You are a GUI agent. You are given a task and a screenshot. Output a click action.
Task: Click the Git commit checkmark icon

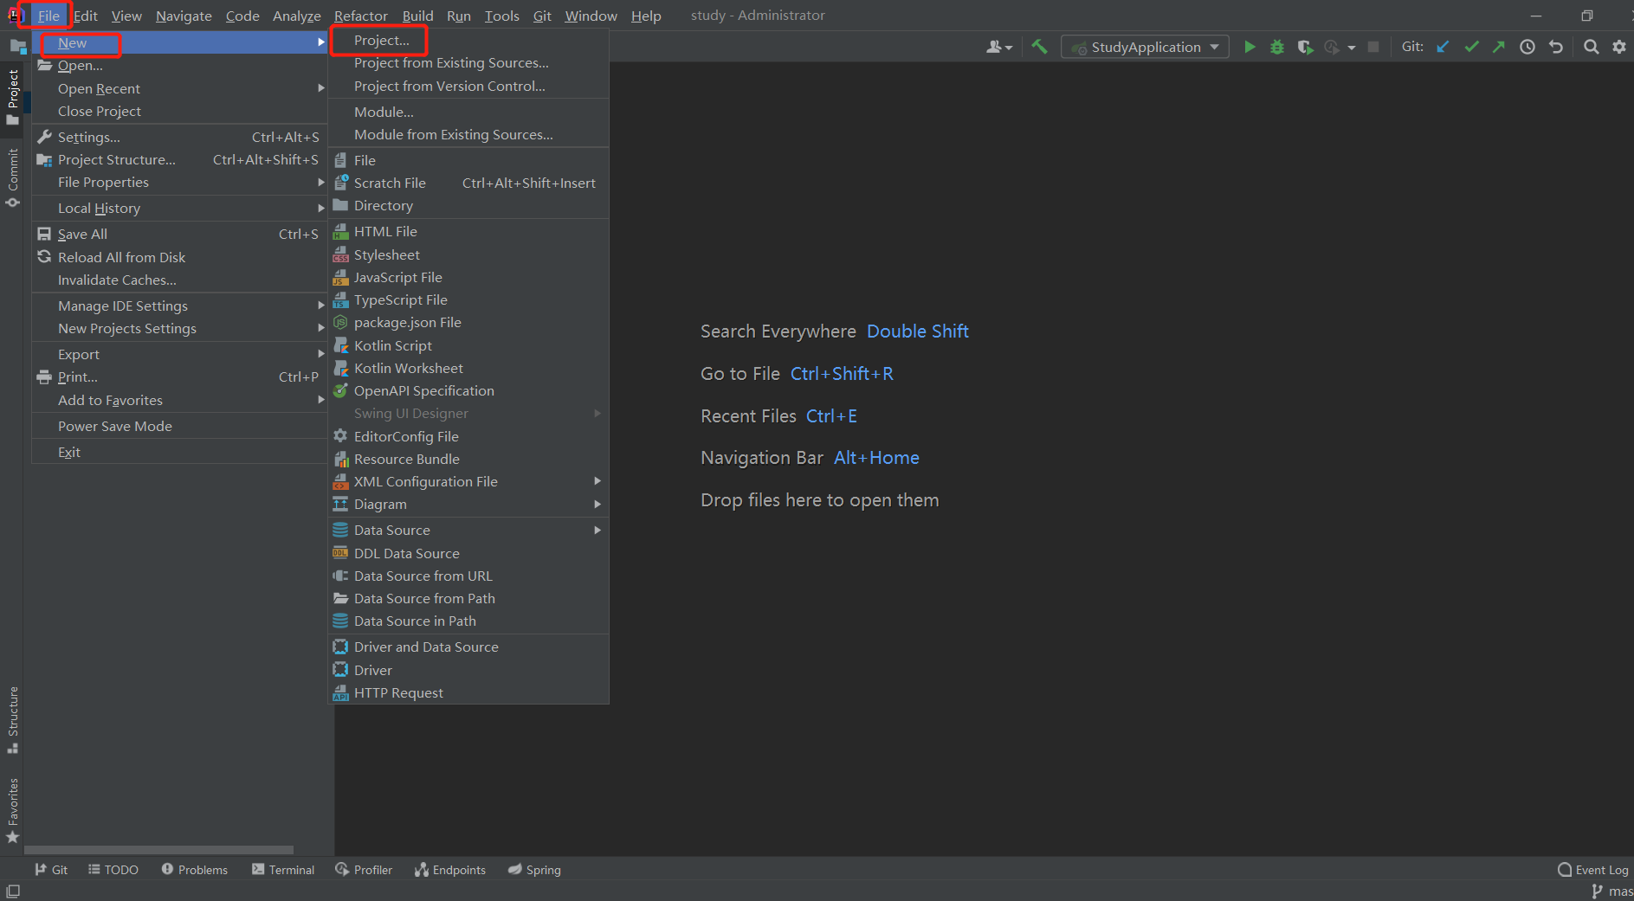click(1471, 48)
